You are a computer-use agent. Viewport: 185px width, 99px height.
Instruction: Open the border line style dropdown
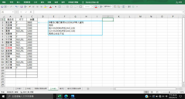pos(92,7)
